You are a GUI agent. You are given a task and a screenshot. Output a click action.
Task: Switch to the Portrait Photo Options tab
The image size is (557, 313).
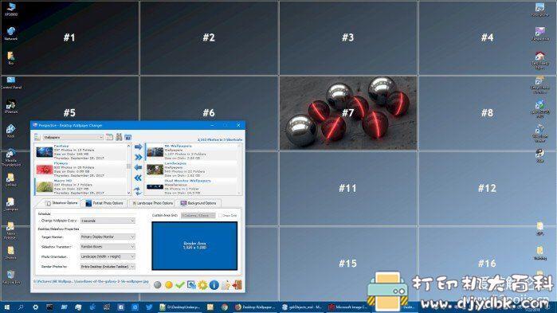point(104,203)
